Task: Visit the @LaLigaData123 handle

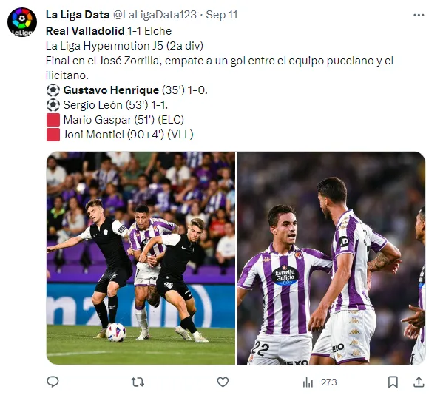Action: click(155, 15)
